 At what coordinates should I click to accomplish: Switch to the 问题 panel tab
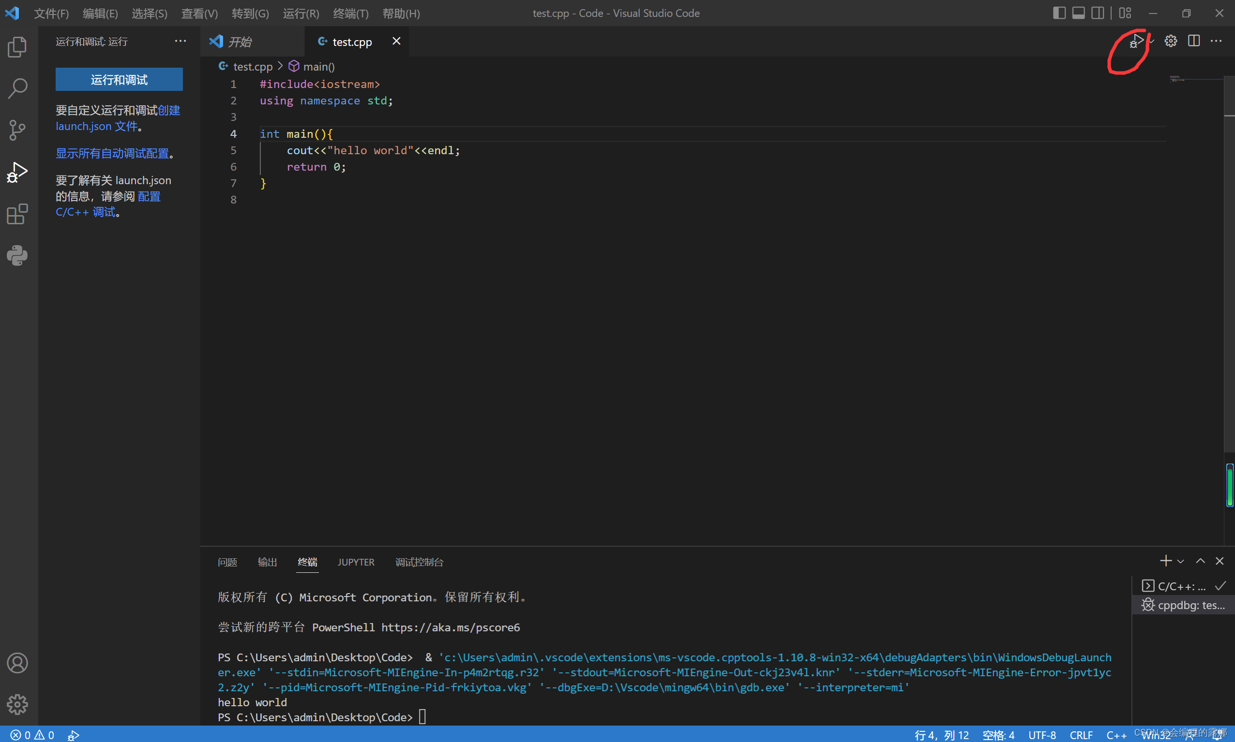[x=227, y=562]
